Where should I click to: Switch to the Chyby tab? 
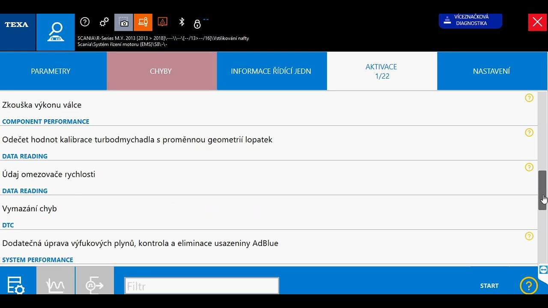161,71
